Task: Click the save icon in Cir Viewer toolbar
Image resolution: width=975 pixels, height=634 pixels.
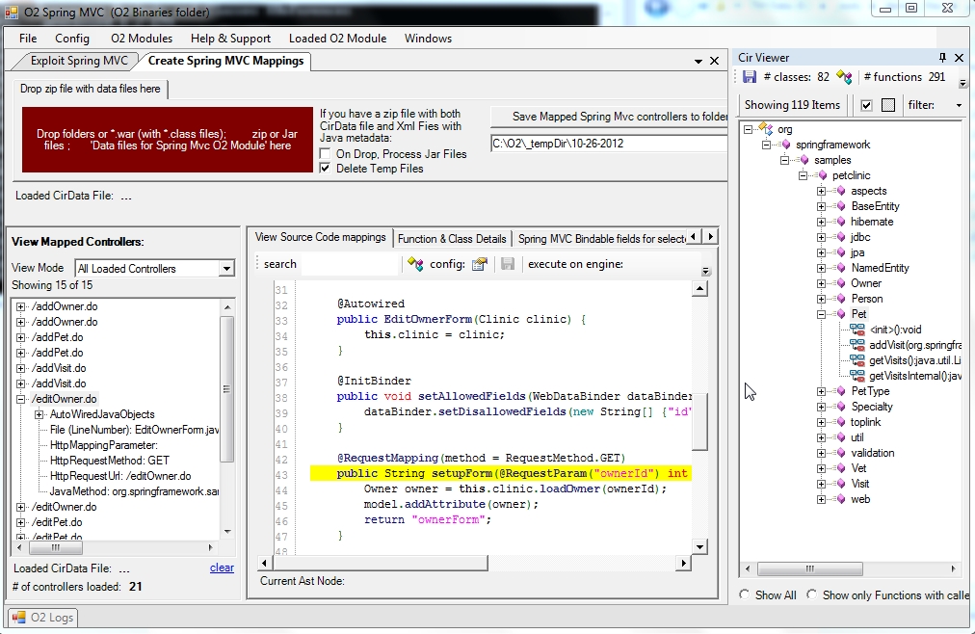Action: tap(750, 77)
